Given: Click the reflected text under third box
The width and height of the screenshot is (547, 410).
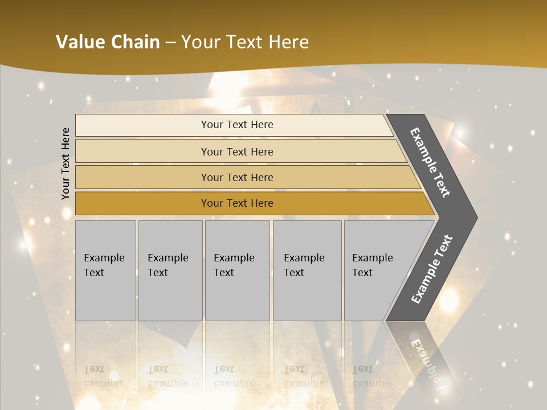Looking at the screenshot, I should click(234, 376).
